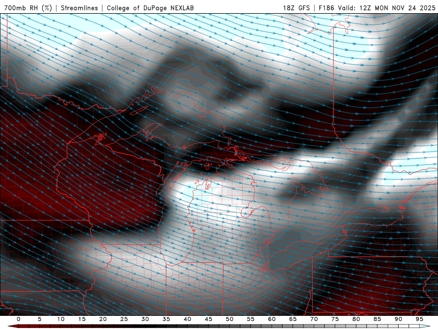
Task: Click the colorbar label '95'
Action: click(x=419, y=319)
